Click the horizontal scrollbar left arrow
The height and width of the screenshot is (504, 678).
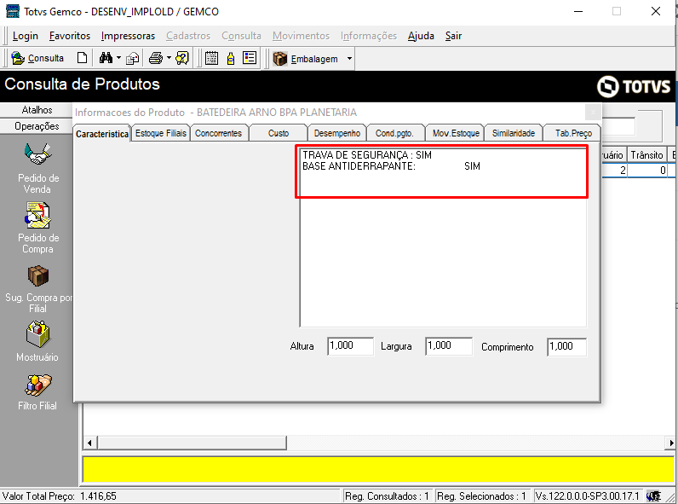coord(89,443)
